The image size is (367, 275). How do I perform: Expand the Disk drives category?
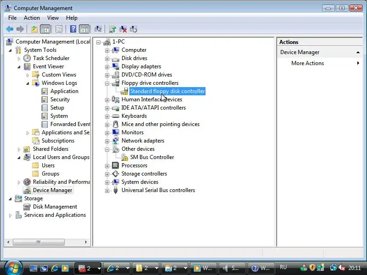[x=107, y=59]
